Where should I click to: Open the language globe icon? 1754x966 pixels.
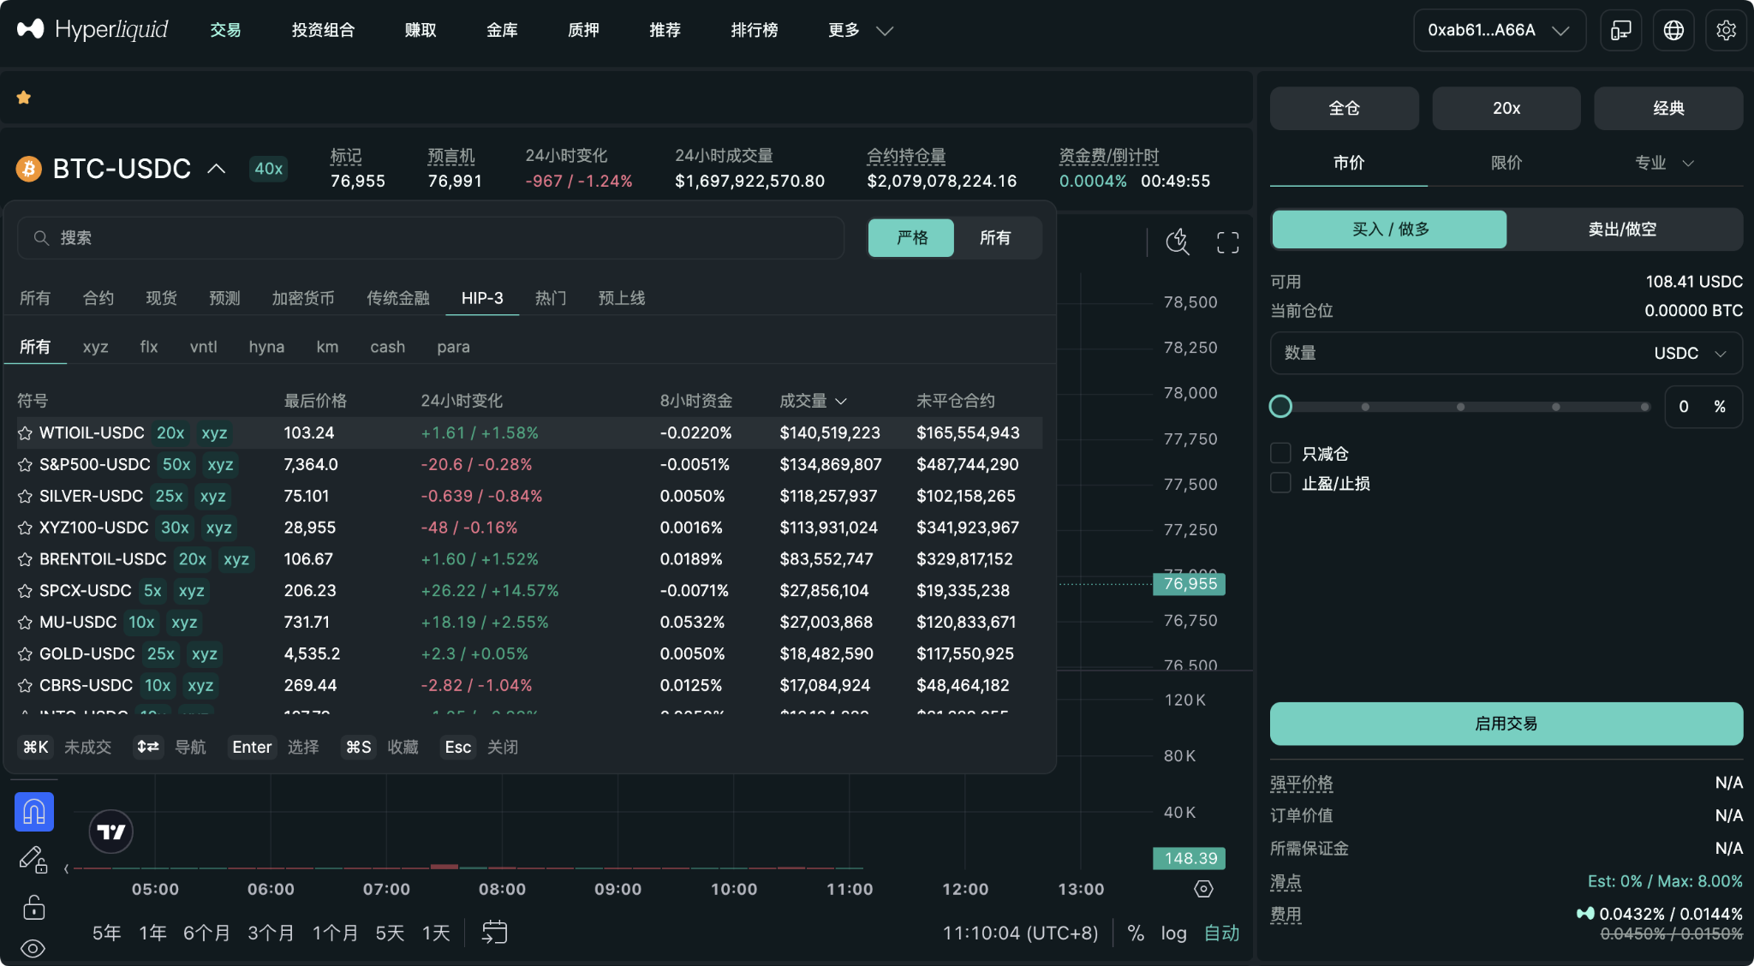[1673, 30]
